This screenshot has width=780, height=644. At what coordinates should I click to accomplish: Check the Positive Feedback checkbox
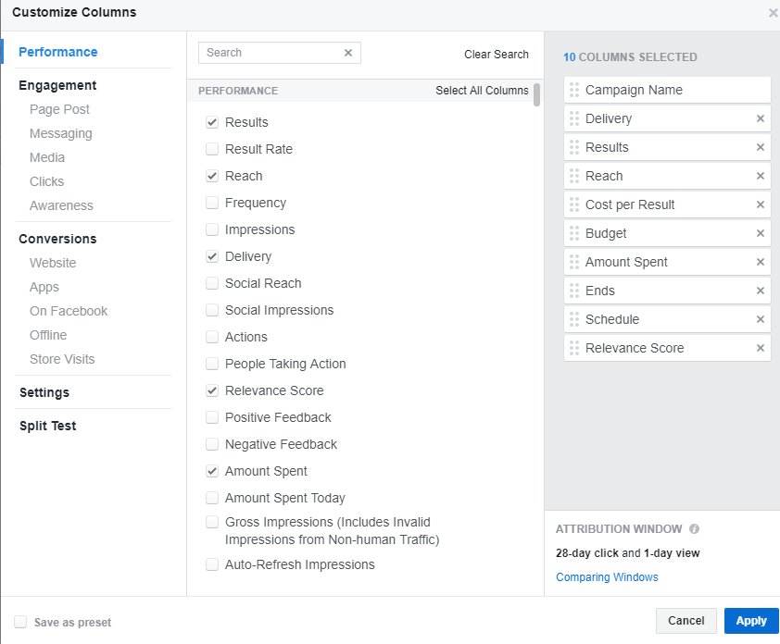click(211, 417)
